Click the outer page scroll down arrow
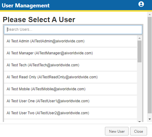This screenshot has width=152, height=137. tap(150, 119)
